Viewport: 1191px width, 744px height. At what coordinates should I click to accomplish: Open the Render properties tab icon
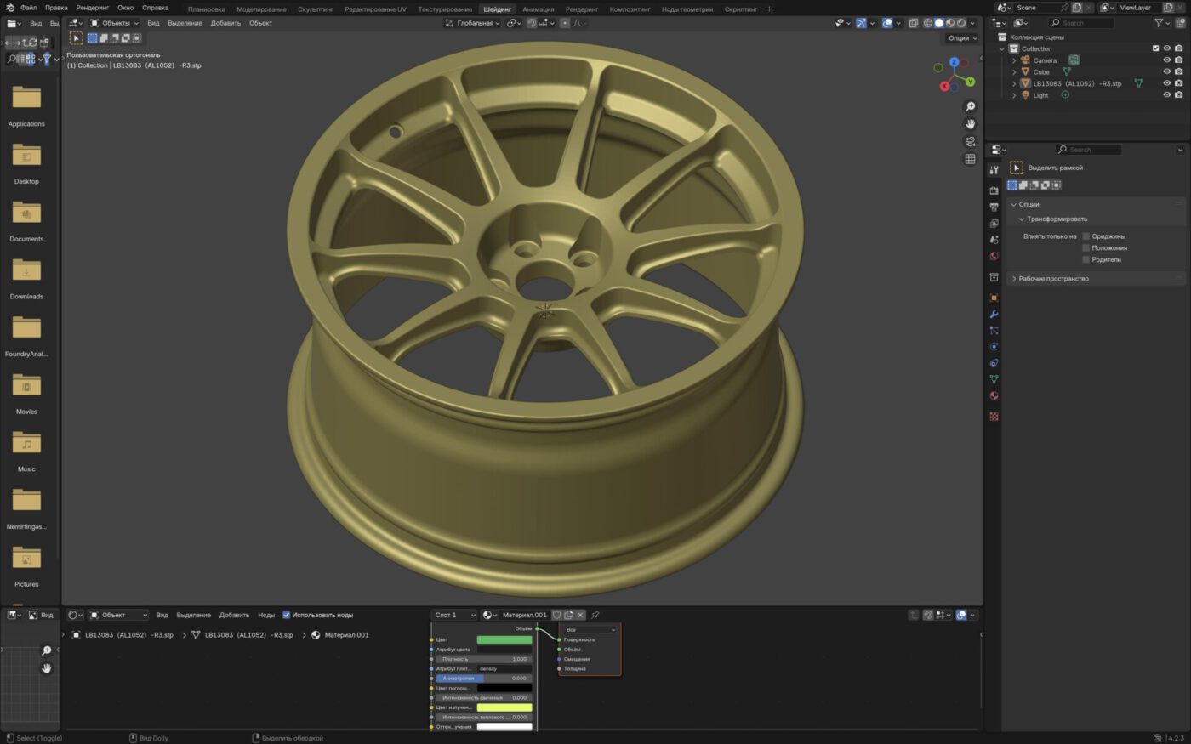click(994, 191)
